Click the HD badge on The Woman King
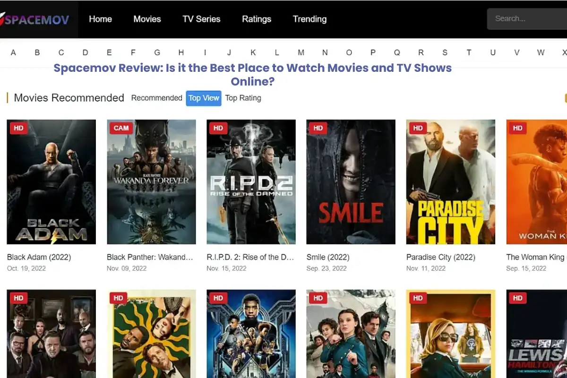567x378 pixels. coord(518,128)
